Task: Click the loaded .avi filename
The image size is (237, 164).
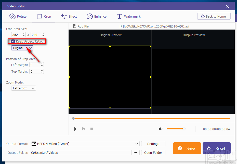Action: pyautogui.click(x=154, y=26)
